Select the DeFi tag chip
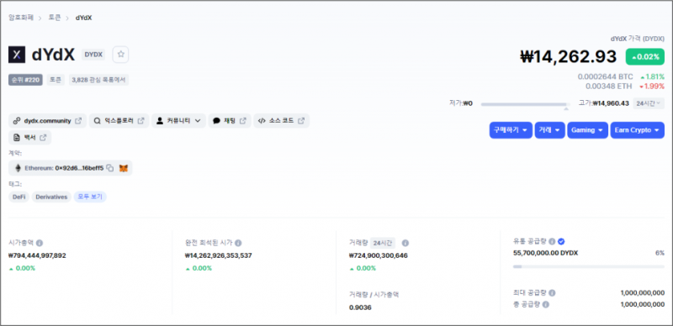673x326 pixels. 19,197
